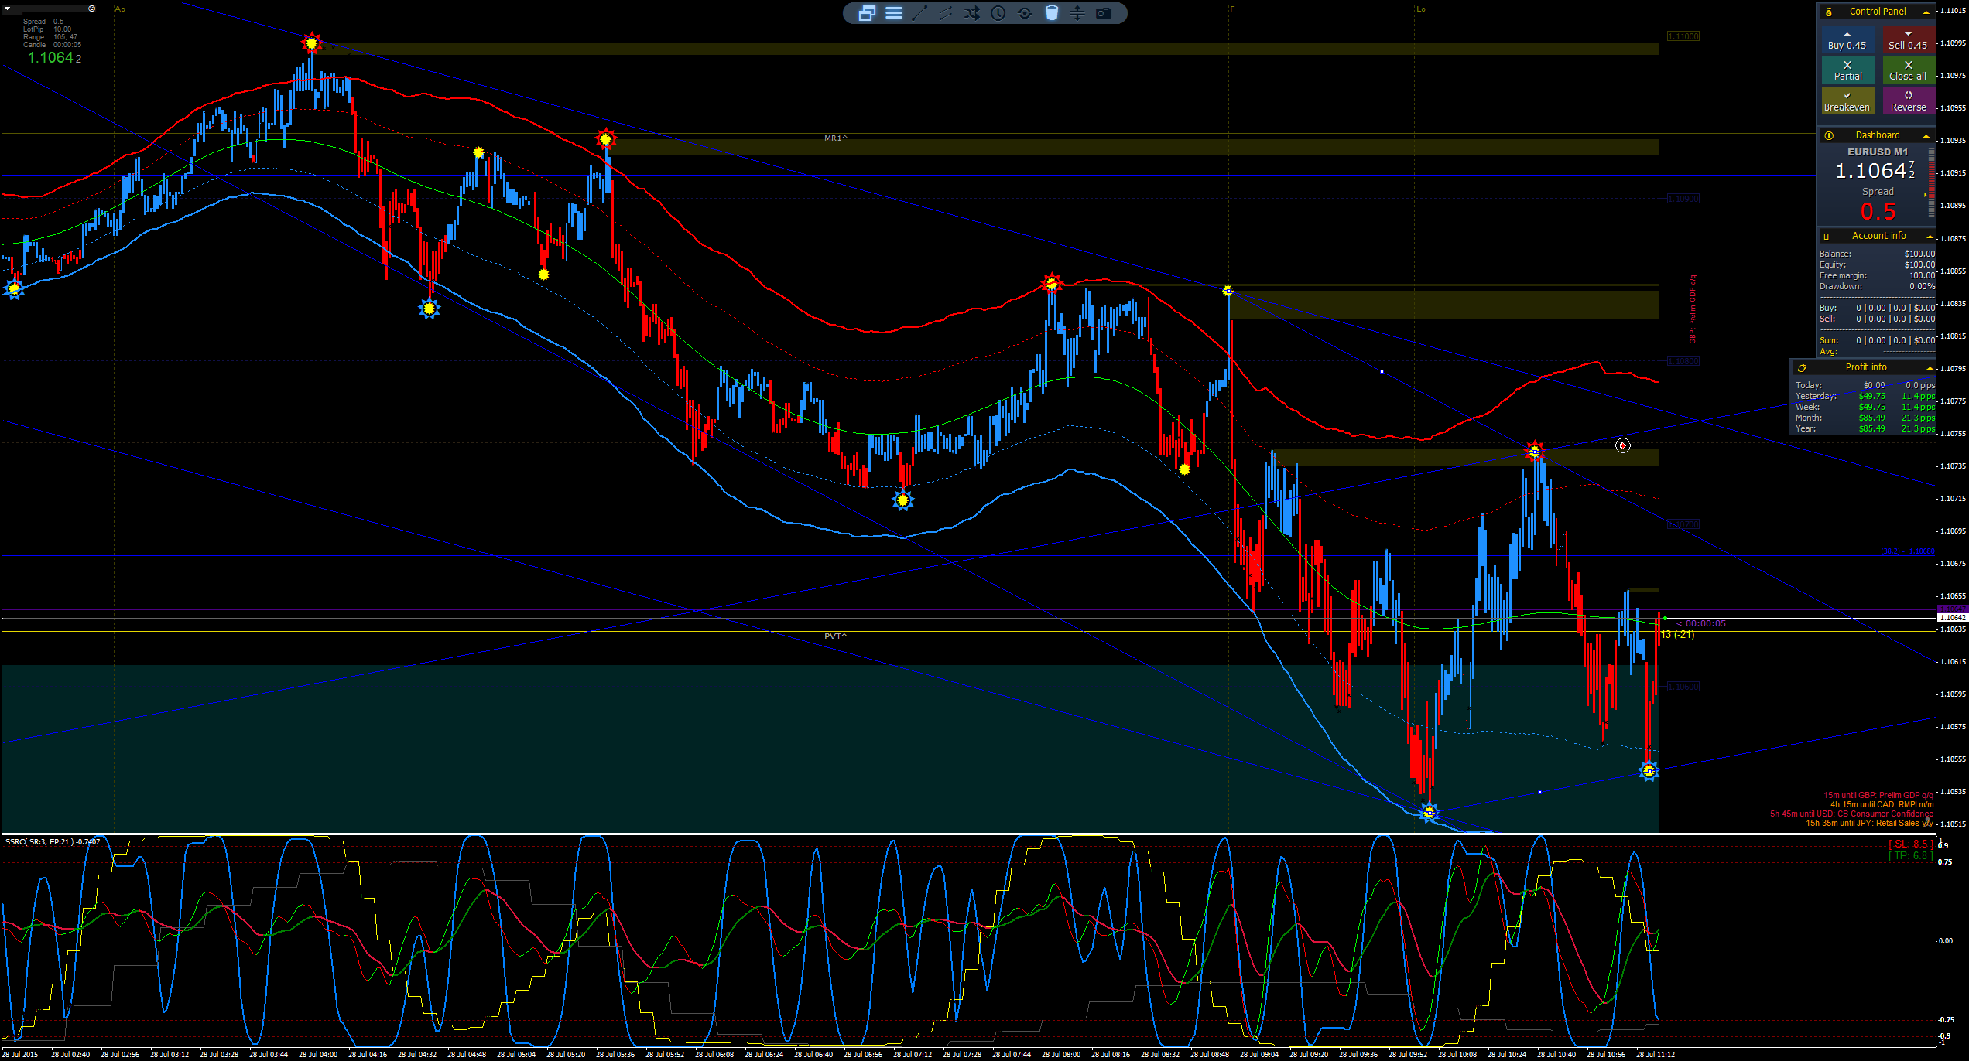1969x1061 pixels.
Task: Collapse the Dashboard section
Action: (1926, 136)
